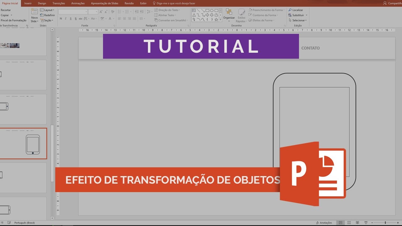Open the font size combo box
Viewport: 402px width, 226px height.
93,12
